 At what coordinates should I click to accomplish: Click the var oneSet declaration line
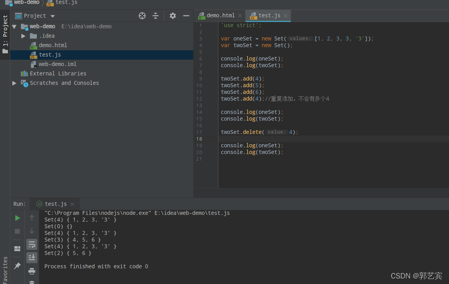[x=297, y=38]
